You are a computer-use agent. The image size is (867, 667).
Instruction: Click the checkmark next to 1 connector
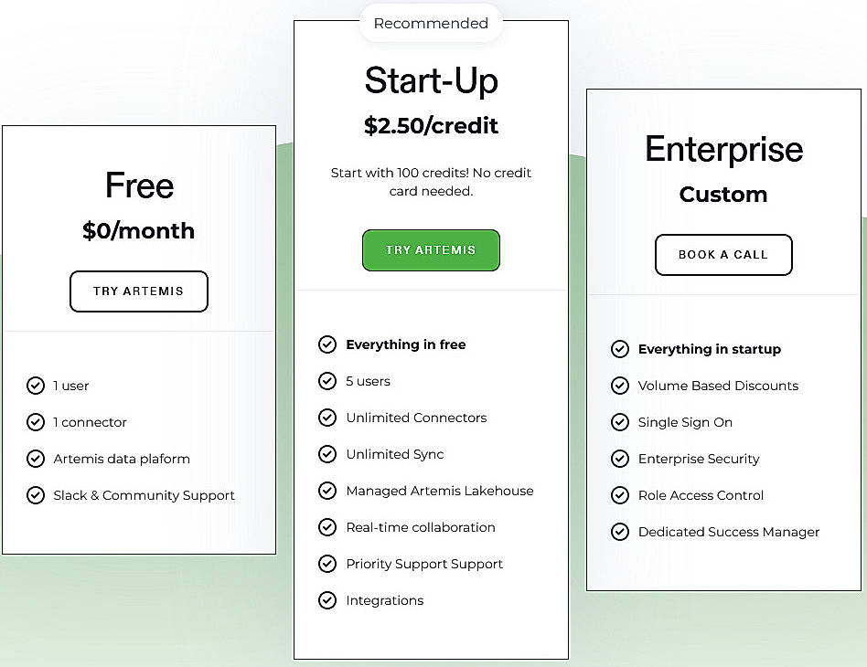[36, 422]
